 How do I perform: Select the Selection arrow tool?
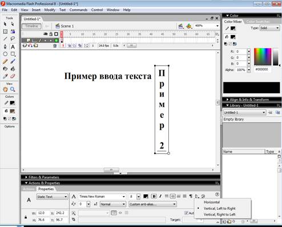(5, 24)
